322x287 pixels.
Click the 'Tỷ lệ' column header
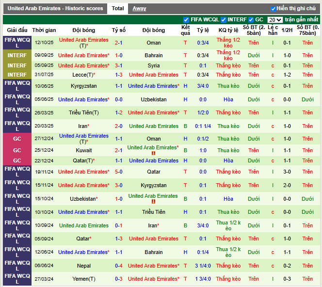(x=203, y=30)
